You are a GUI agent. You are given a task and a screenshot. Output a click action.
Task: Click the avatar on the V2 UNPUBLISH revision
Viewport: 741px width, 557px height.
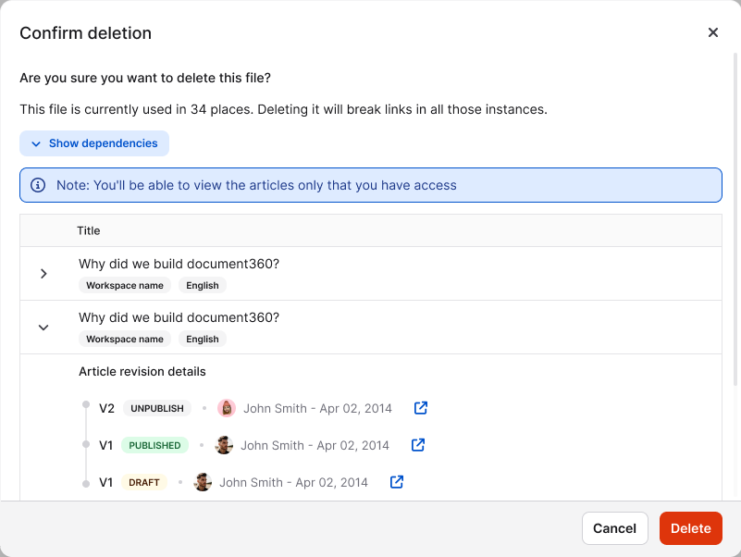[x=227, y=408]
